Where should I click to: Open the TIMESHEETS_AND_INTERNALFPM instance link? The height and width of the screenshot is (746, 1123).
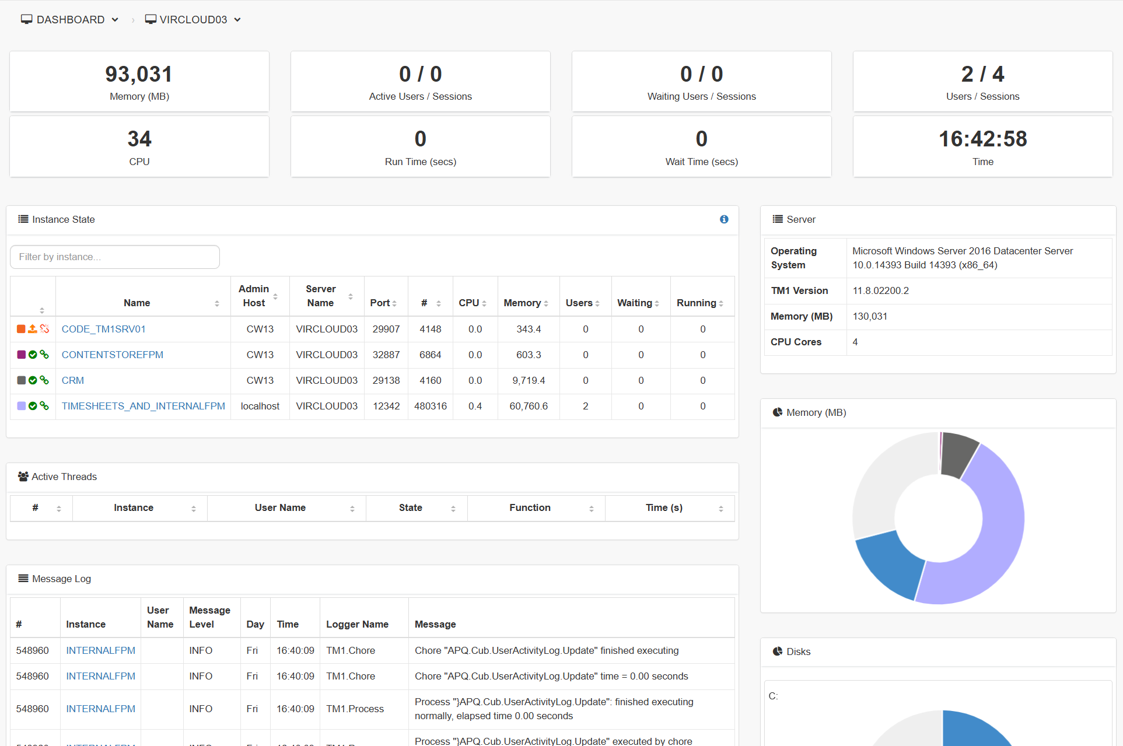click(x=144, y=406)
